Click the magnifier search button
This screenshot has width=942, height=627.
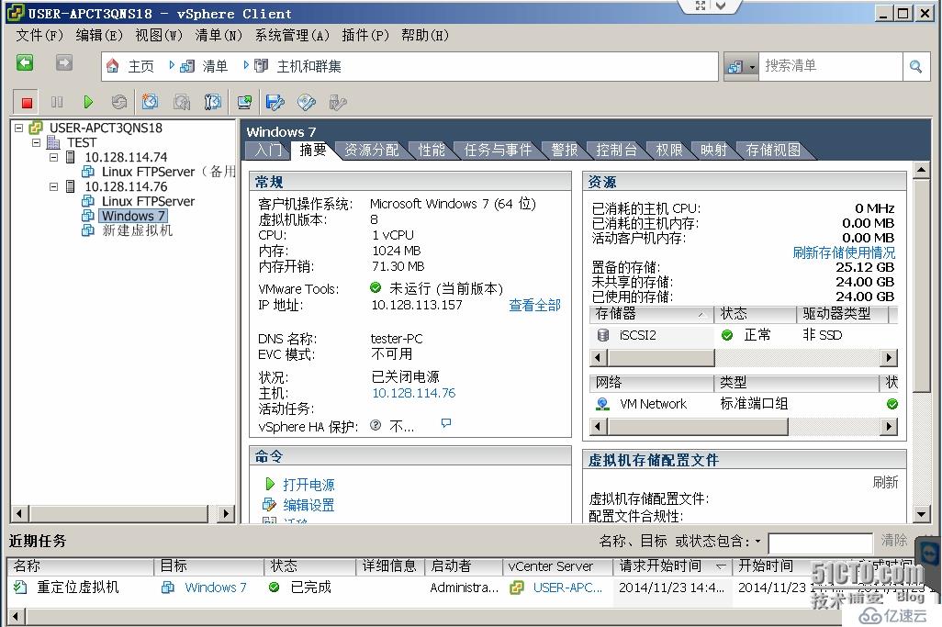pos(915,66)
